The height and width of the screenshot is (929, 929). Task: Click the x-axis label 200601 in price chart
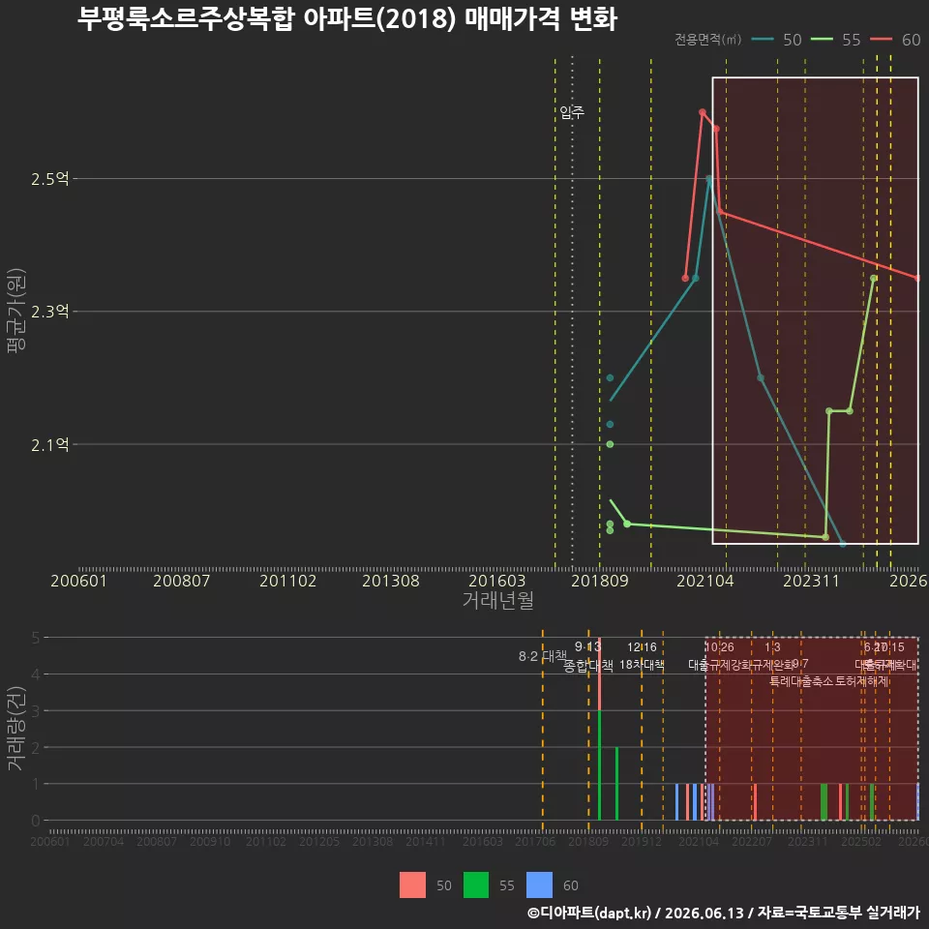(x=78, y=581)
